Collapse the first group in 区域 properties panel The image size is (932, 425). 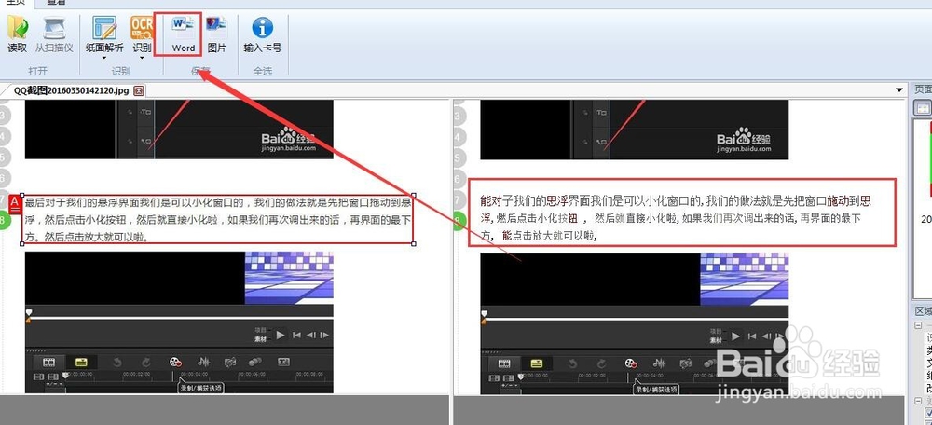pyautogui.click(x=918, y=325)
